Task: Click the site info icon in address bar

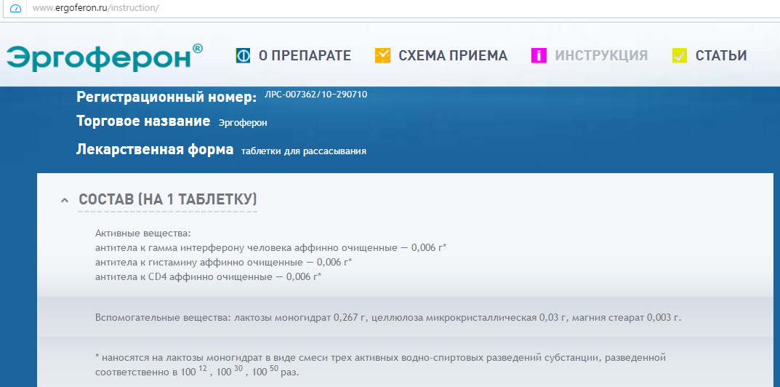Action: (15, 9)
